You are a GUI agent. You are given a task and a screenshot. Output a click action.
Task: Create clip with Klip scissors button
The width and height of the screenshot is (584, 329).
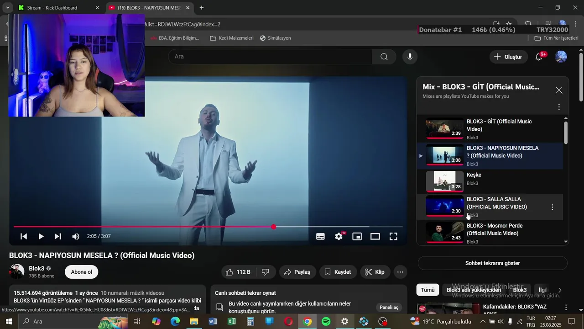[375, 272]
